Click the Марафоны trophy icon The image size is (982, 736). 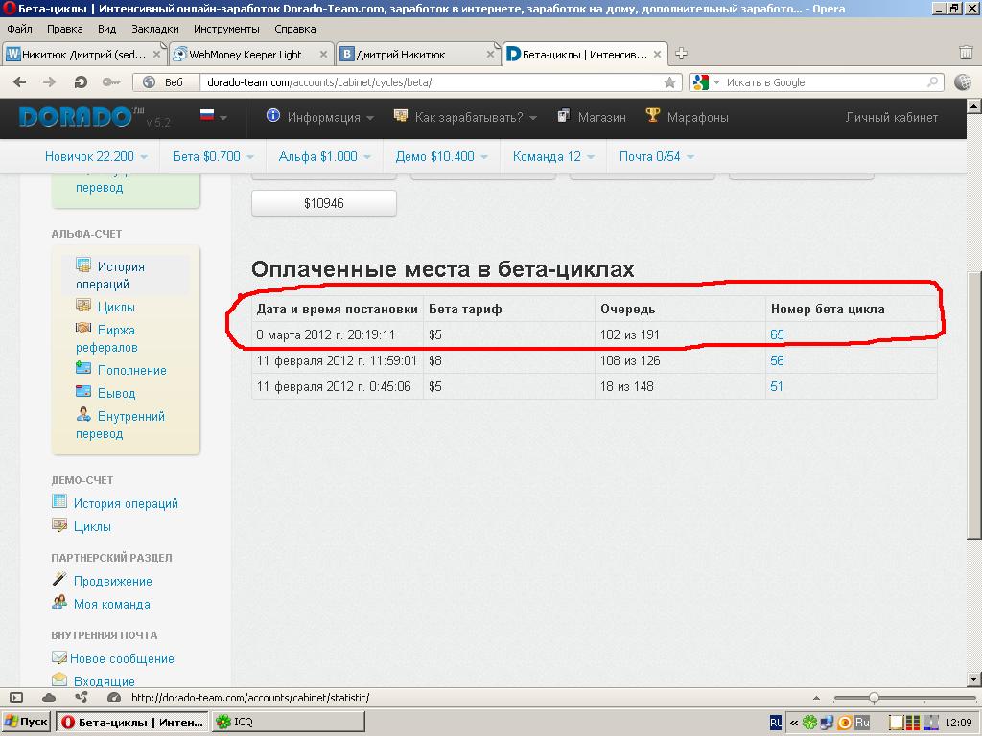pos(653,117)
